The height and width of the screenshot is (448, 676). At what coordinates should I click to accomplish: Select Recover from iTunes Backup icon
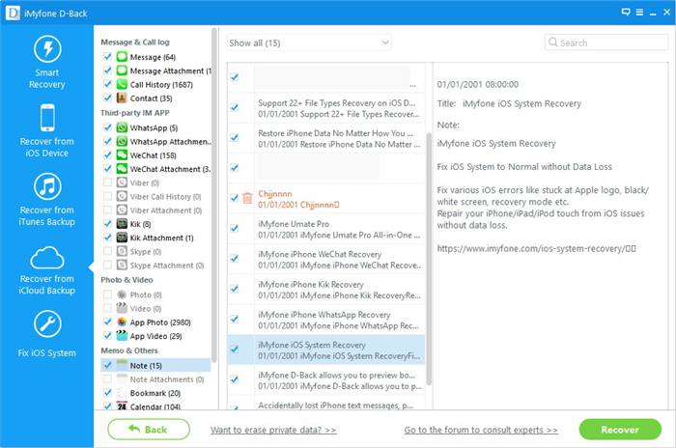tap(47, 186)
